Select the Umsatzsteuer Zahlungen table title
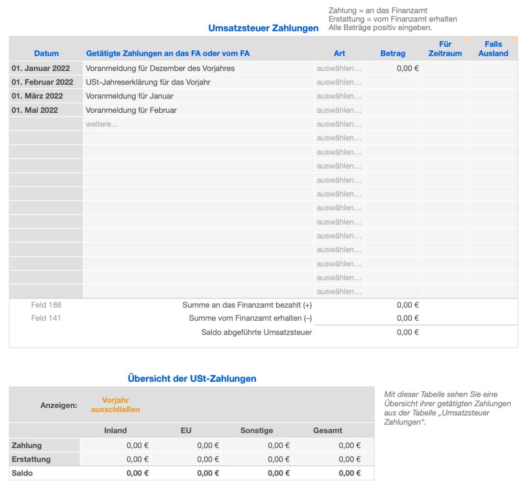526x496 pixels. [x=263, y=29]
